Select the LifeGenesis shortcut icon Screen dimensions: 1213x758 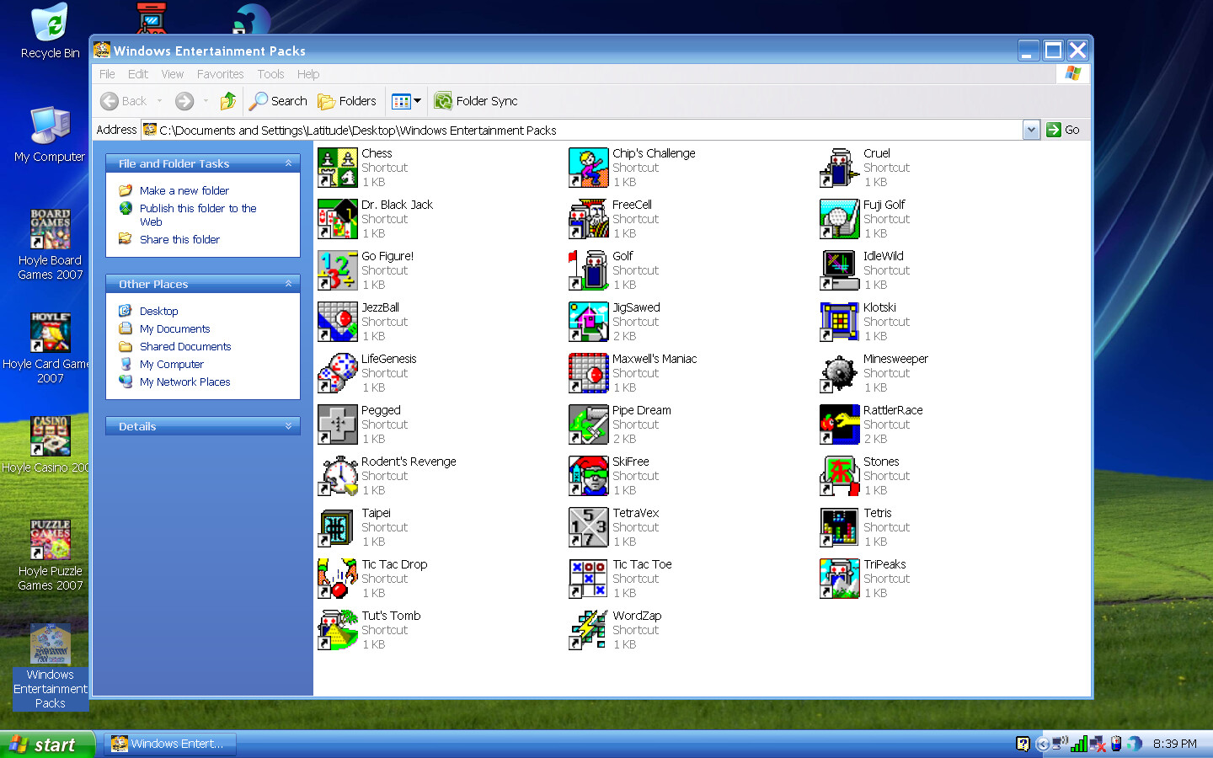tap(338, 373)
